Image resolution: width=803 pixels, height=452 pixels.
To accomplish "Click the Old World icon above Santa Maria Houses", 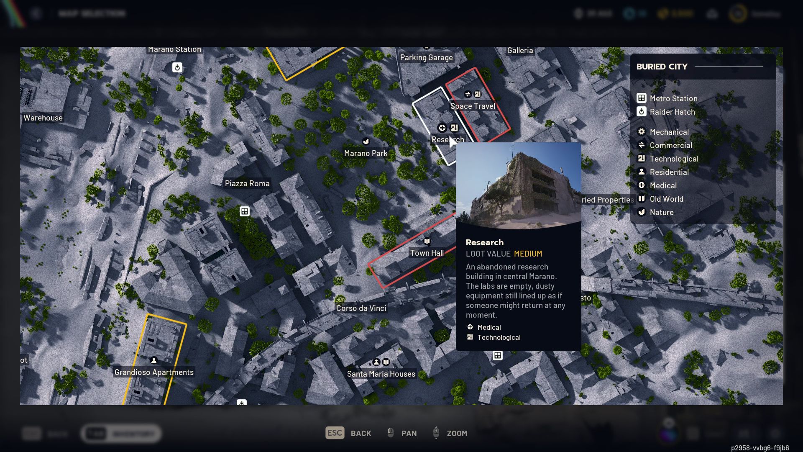I will click(x=386, y=362).
